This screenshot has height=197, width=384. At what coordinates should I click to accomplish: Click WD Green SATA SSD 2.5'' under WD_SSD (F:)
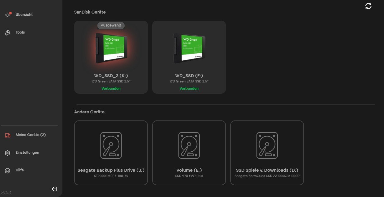click(189, 81)
